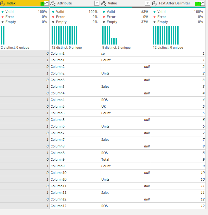208x215 pixels.
Task: Select Index cell 1 in Column12 ROS row
Action: click(x=25, y=206)
